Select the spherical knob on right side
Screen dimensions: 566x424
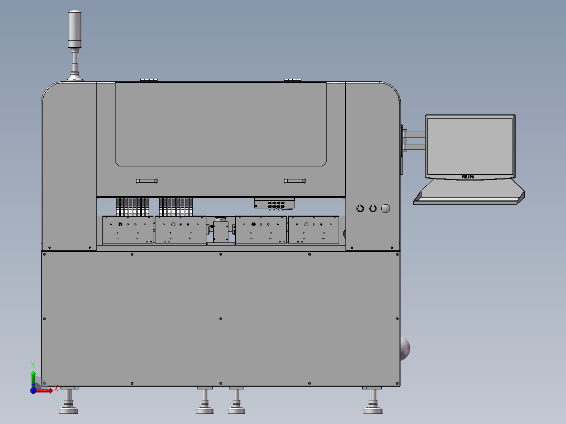coord(405,348)
